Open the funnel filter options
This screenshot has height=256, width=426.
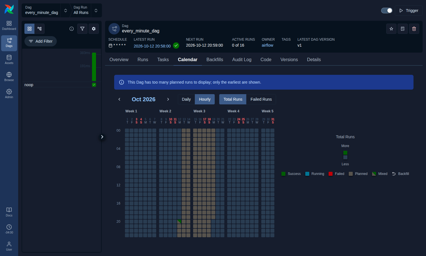click(82, 29)
